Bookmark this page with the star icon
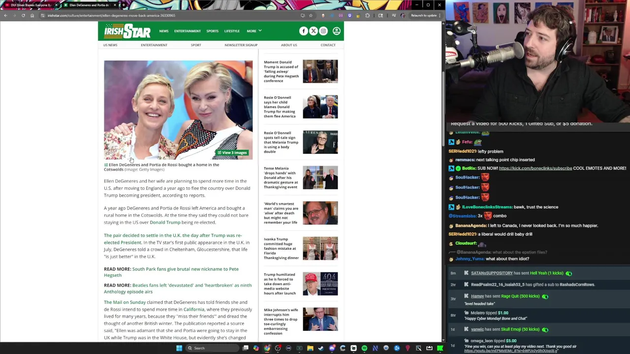Viewport: 630px width, 354px height. coord(311,15)
